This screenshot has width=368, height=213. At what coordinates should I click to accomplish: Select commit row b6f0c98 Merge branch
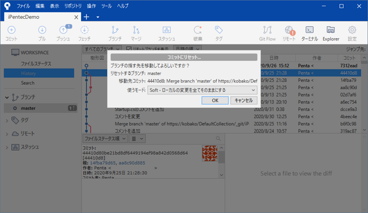tap(221, 123)
